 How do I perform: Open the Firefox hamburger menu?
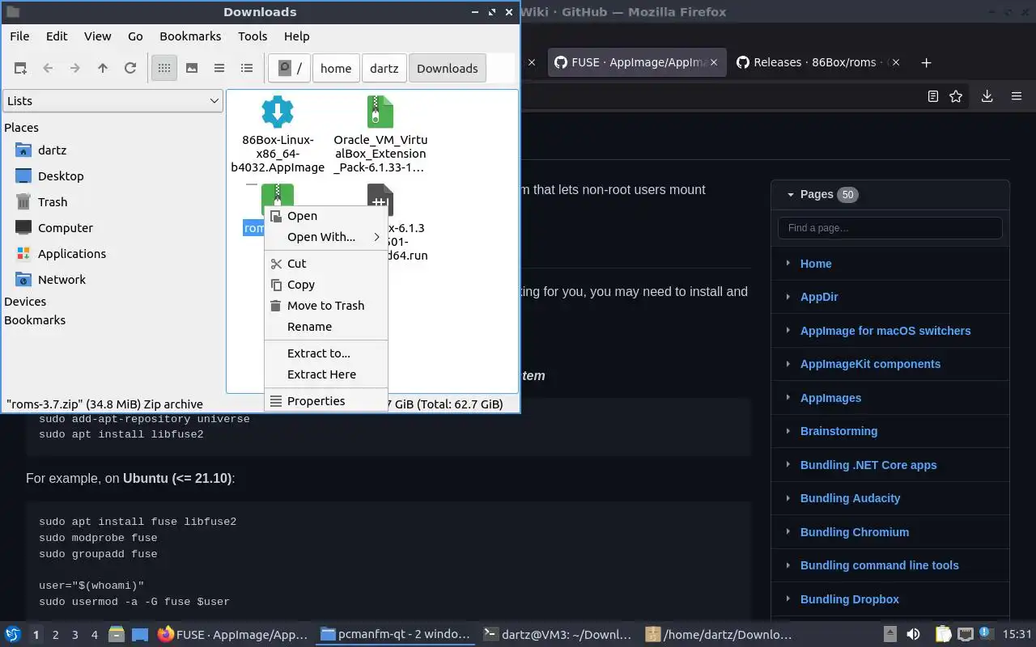click(x=1017, y=96)
